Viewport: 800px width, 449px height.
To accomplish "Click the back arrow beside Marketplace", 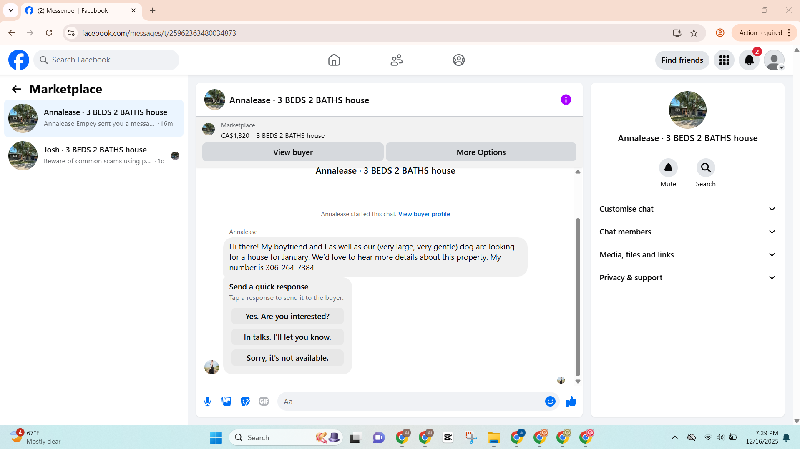I will (x=17, y=89).
